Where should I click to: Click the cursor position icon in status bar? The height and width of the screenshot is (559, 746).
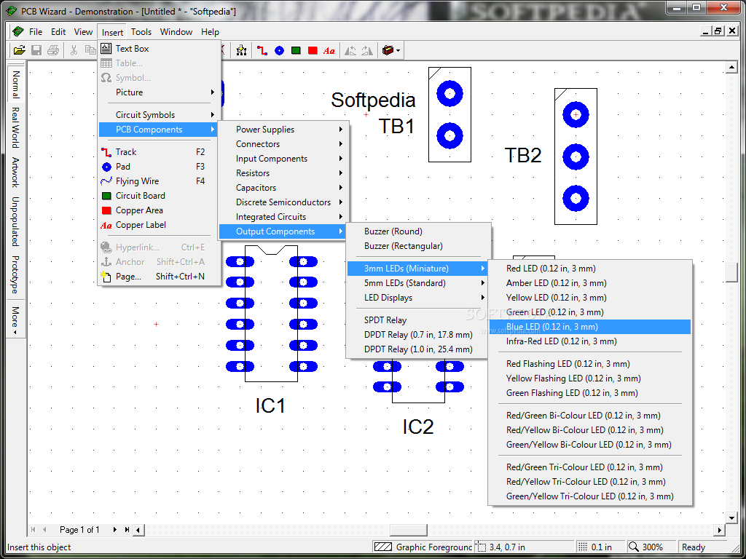(482, 547)
